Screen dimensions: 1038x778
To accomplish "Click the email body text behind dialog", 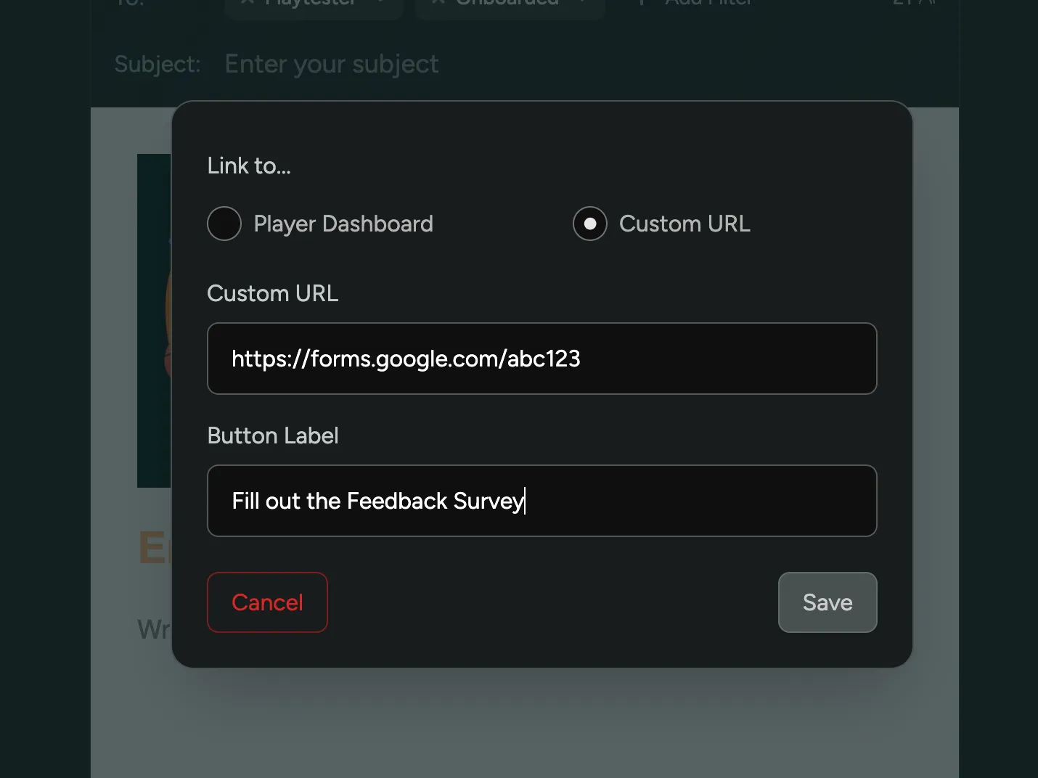I will [x=154, y=629].
